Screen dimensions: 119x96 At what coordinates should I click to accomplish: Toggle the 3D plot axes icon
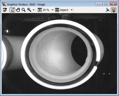[108, 10]
